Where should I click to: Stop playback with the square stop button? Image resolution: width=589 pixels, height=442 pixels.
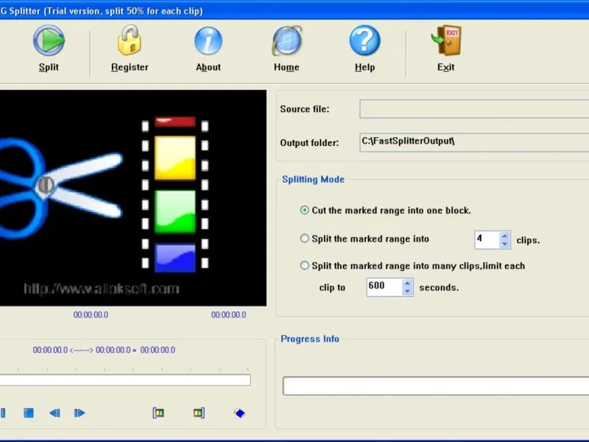click(x=29, y=413)
